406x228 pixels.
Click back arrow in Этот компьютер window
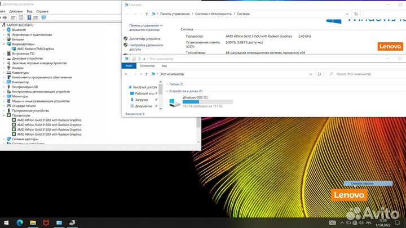coord(127,74)
